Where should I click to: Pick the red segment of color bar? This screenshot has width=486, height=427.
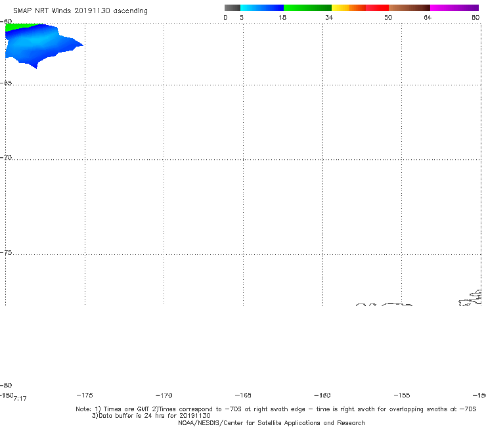tap(377, 8)
